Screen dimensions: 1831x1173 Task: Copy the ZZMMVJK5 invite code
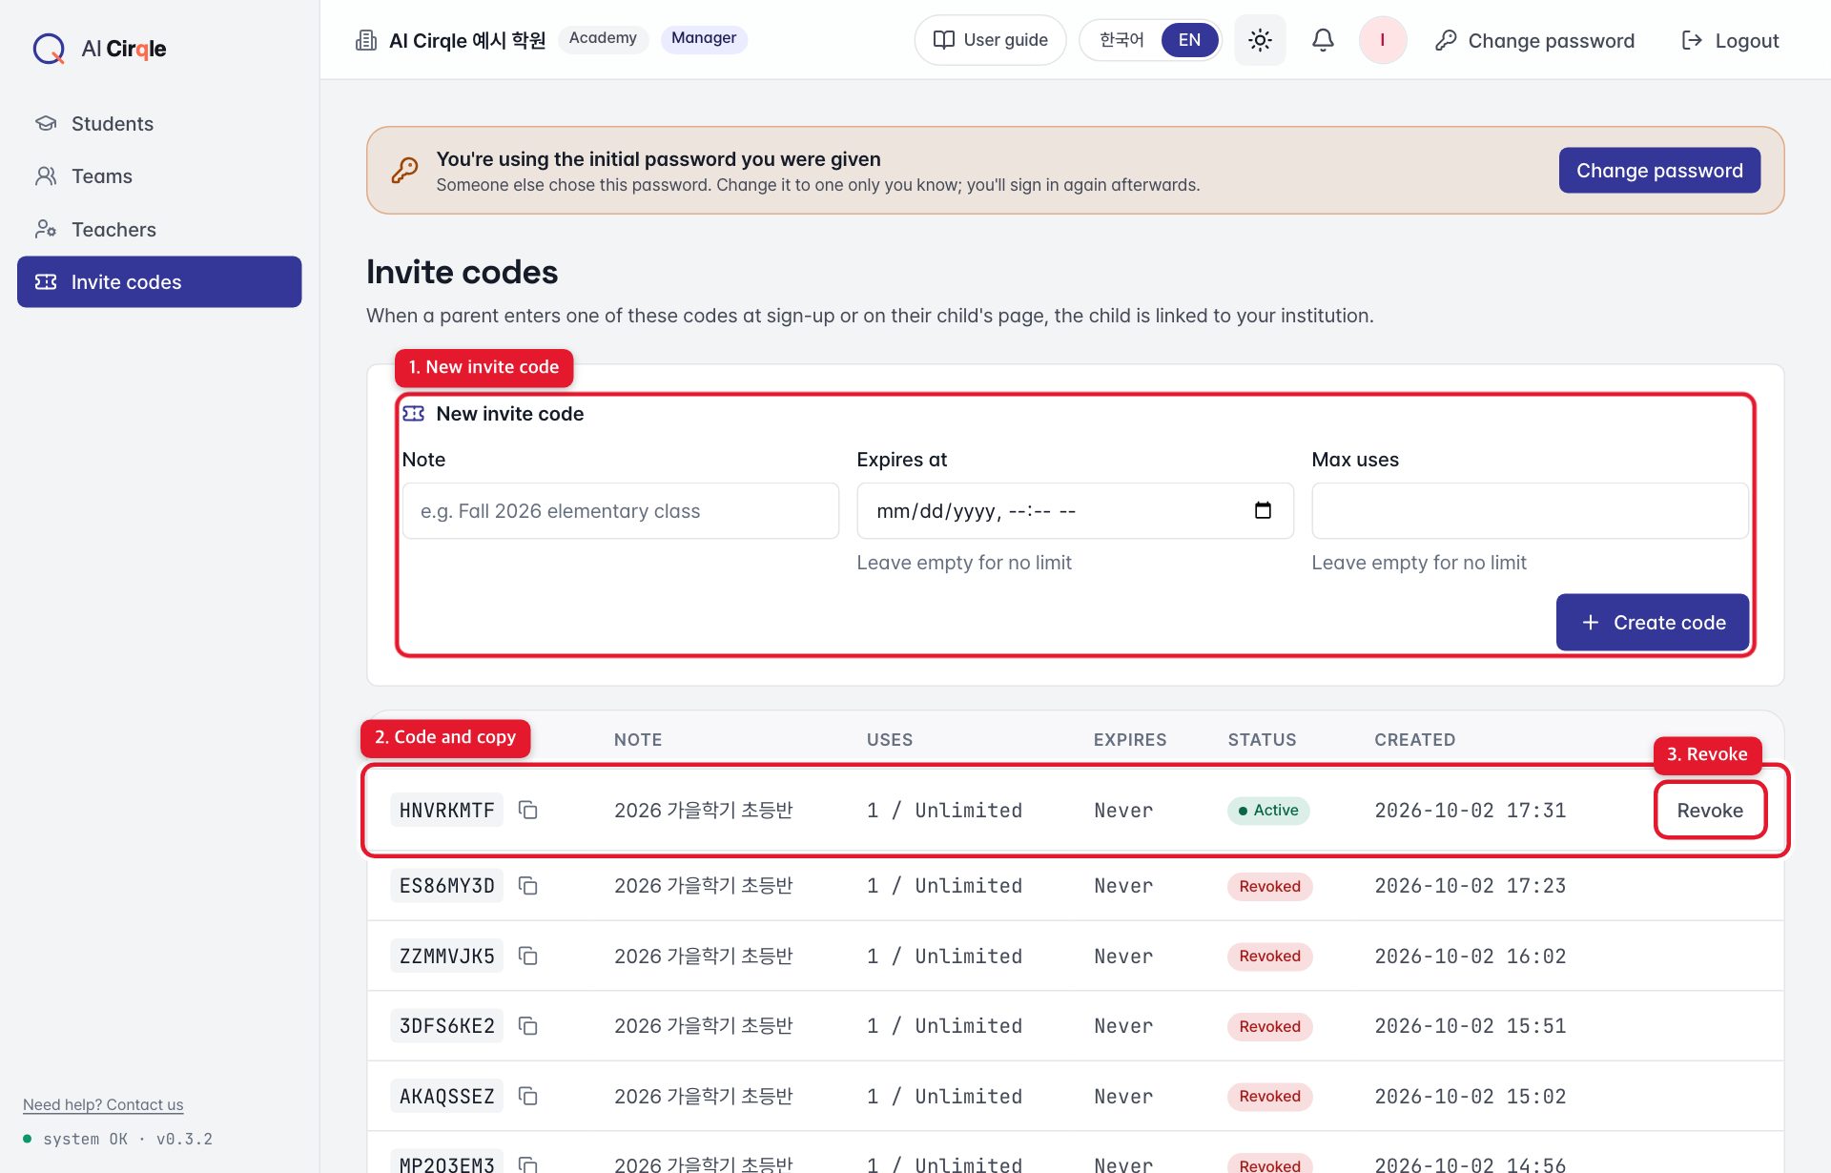527,956
